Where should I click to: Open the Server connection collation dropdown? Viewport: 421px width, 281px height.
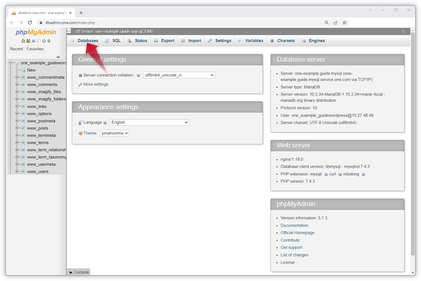pos(179,75)
